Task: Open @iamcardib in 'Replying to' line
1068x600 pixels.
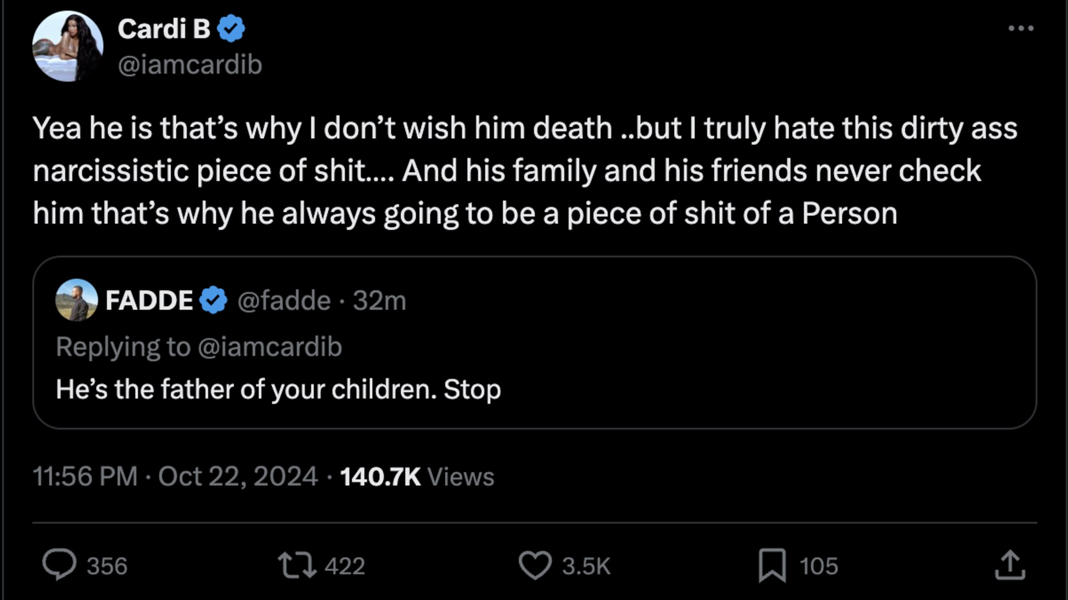Action: click(270, 347)
